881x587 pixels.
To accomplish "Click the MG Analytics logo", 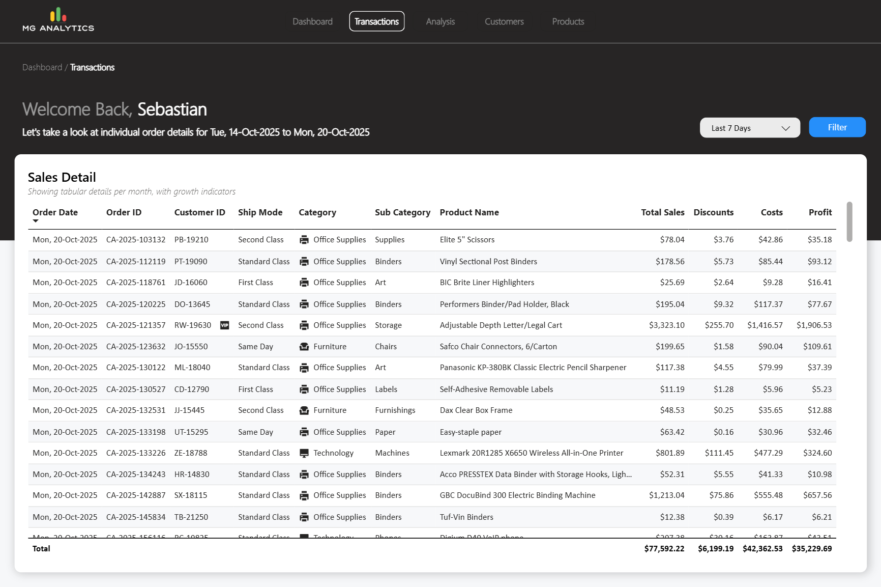I will [58, 20].
